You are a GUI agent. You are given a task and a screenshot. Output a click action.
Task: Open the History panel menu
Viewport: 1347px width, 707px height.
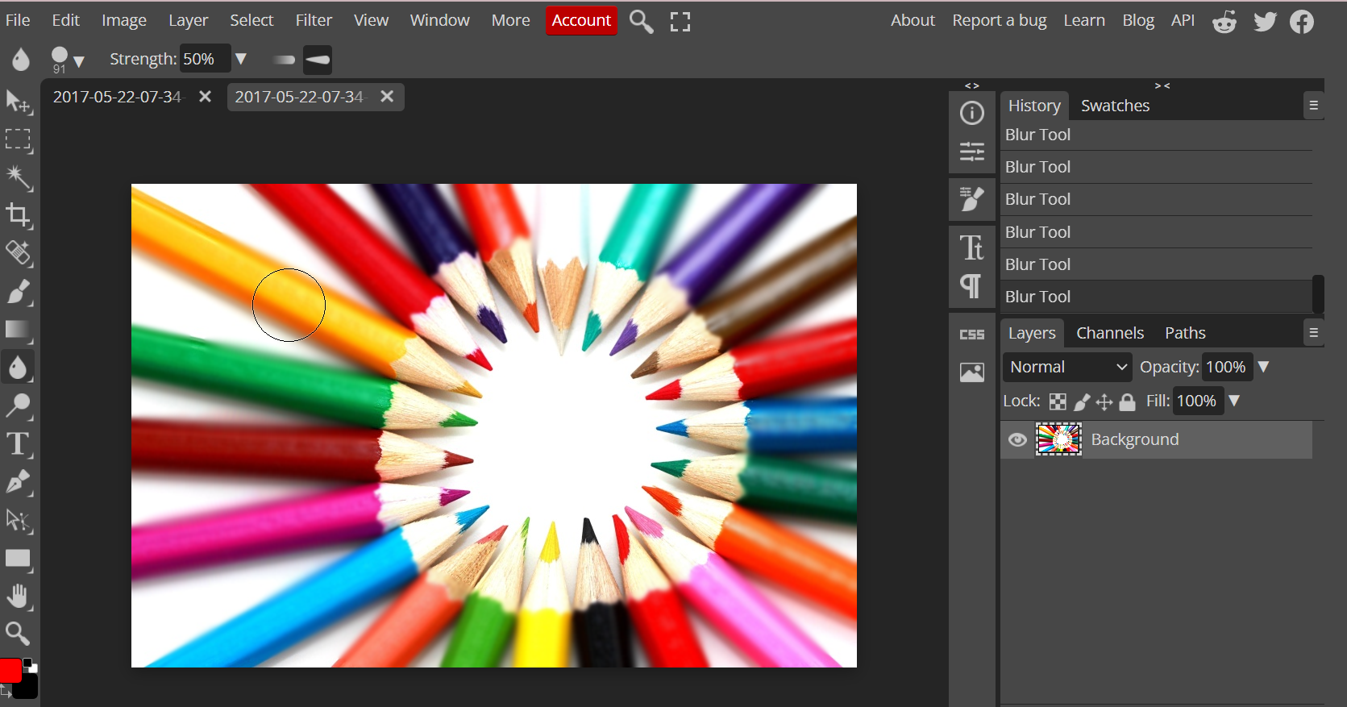[x=1313, y=106]
